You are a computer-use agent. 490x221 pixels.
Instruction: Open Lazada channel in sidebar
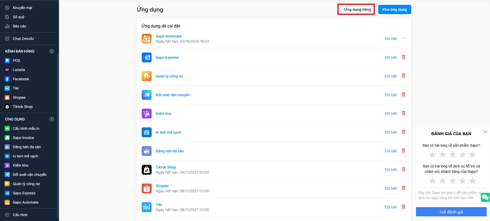pos(19,70)
